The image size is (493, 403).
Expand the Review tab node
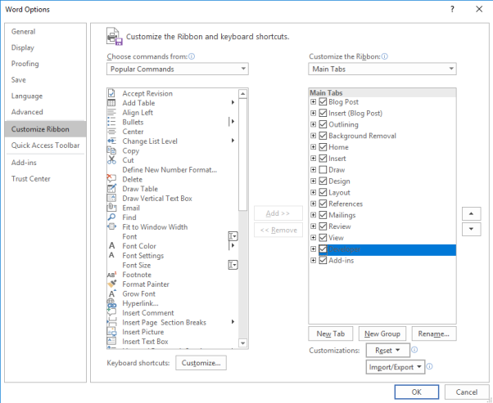coord(313,226)
